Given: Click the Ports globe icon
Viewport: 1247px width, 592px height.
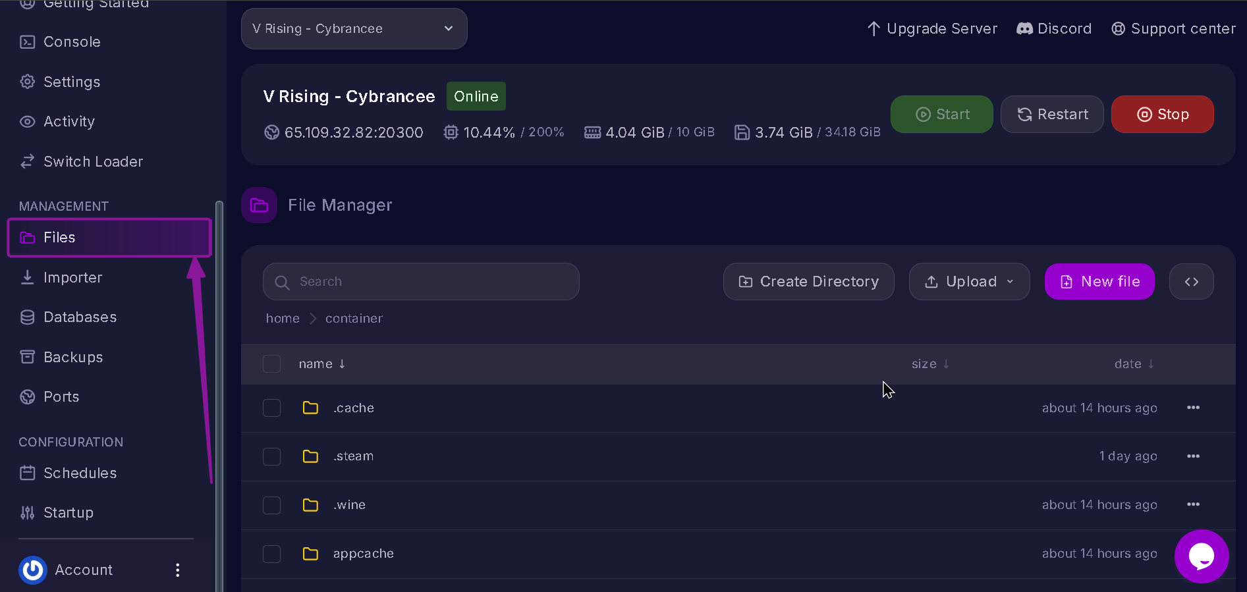Looking at the screenshot, I should click(x=28, y=397).
